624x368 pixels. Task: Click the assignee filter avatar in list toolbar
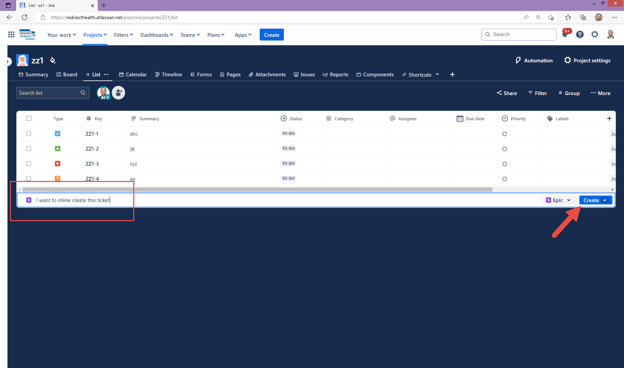click(104, 93)
